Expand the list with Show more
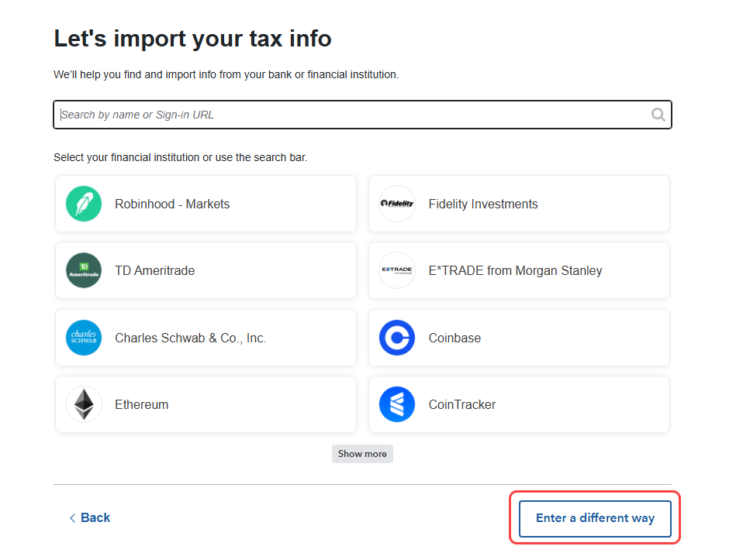 pyautogui.click(x=362, y=454)
